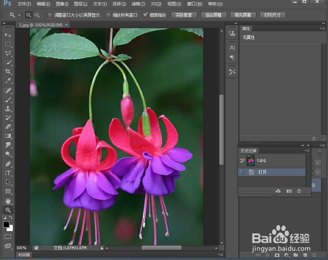This screenshot has height=260, width=328.
Task: Open the 图像(I) menu
Action: coord(62,4)
